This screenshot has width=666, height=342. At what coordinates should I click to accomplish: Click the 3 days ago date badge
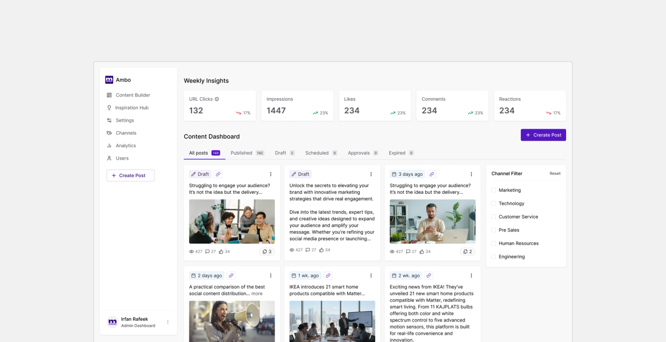[407, 174]
